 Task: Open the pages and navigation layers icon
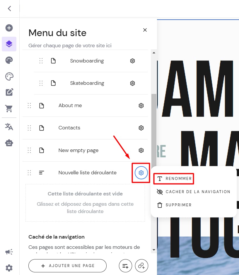point(9,44)
